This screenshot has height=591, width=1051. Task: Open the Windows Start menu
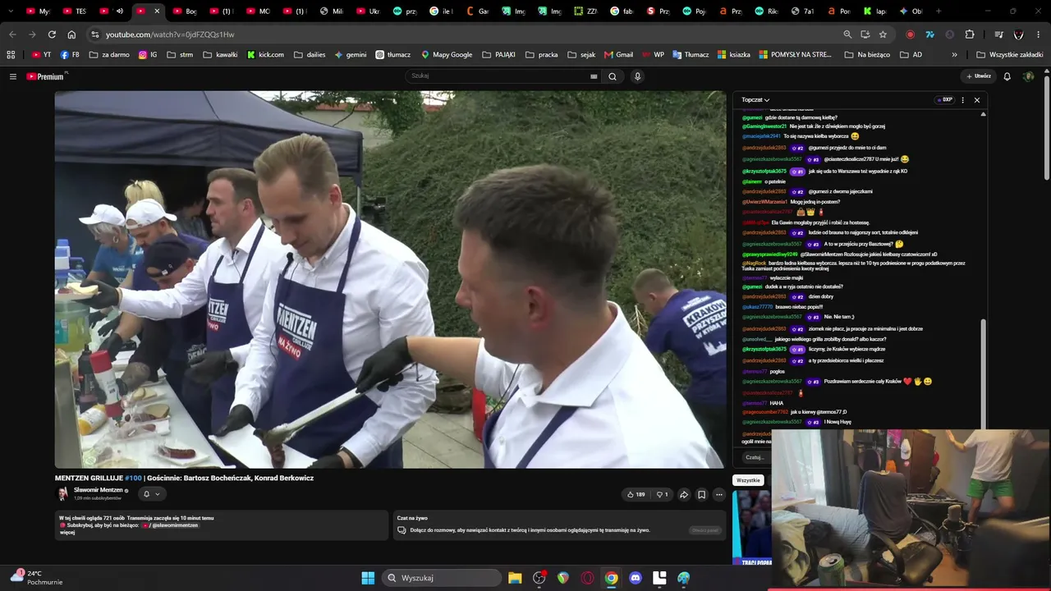click(368, 578)
